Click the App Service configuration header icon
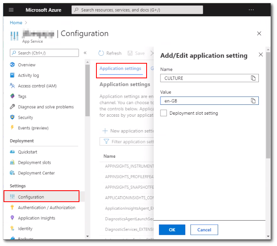Viewport: 277px width, 246px height. [x=14, y=36]
